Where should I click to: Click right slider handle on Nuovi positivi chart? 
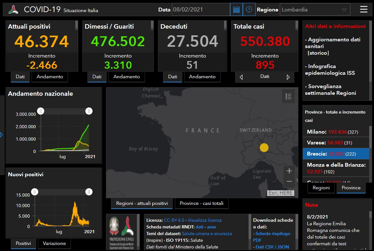tap(89, 192)
